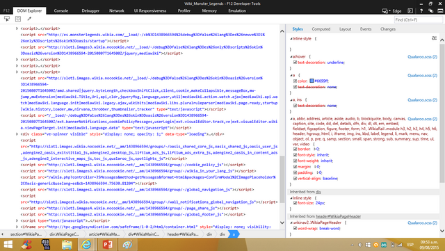
Task: Collapse the .wikinav2 .WikiaPageHeader rule
Action: [x=291, y=222]
